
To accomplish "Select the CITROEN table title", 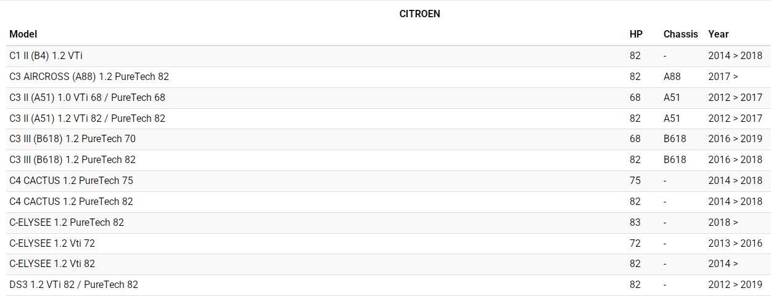I will (419, 14).
